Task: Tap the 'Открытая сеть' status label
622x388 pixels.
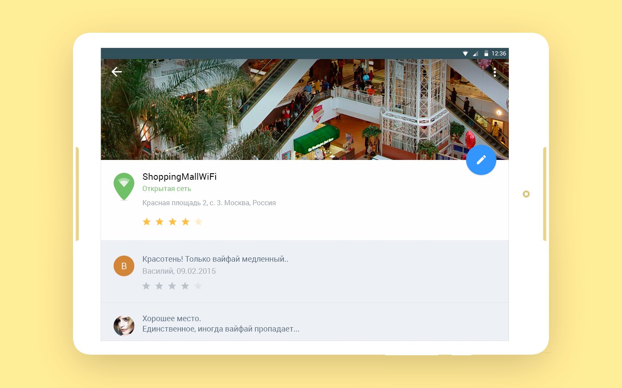Action: point(167,189)
